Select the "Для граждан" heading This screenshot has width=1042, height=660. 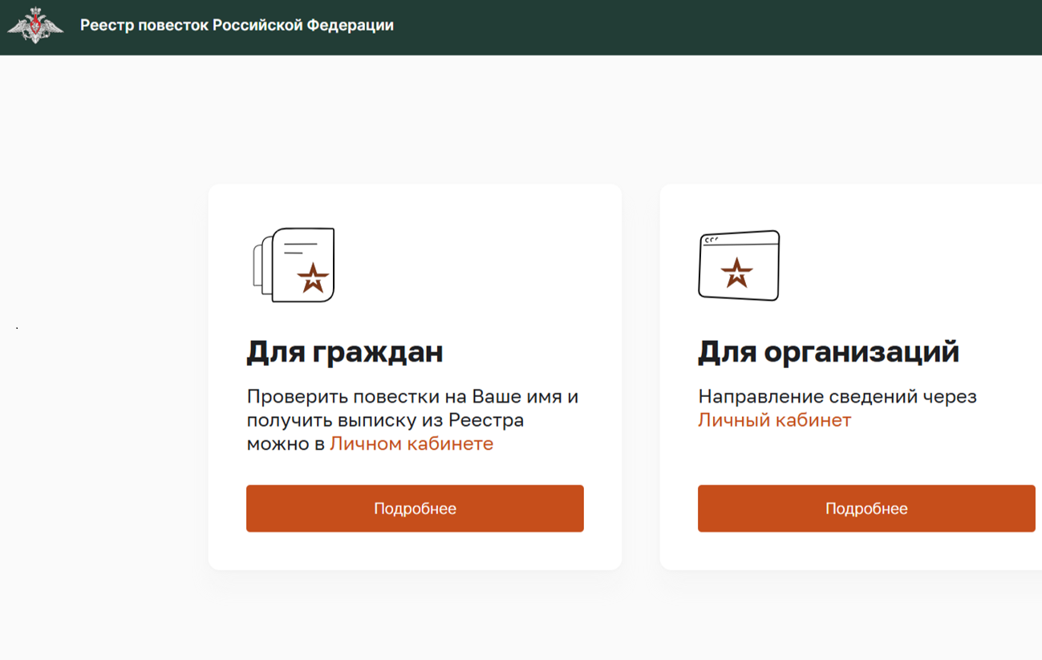(345, 351)
